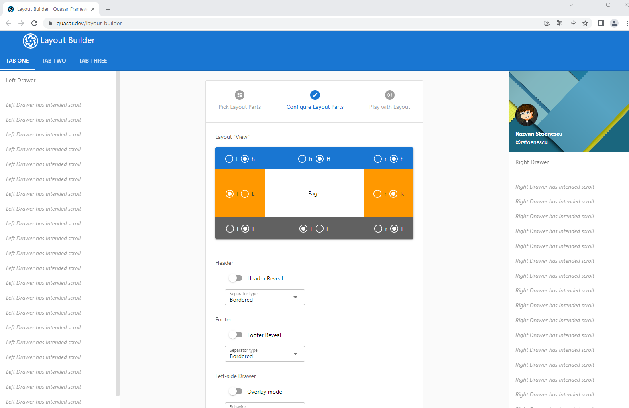This screenshot has width=629, height=408.
Task: View site information lock icon
Action: (50, 23)
